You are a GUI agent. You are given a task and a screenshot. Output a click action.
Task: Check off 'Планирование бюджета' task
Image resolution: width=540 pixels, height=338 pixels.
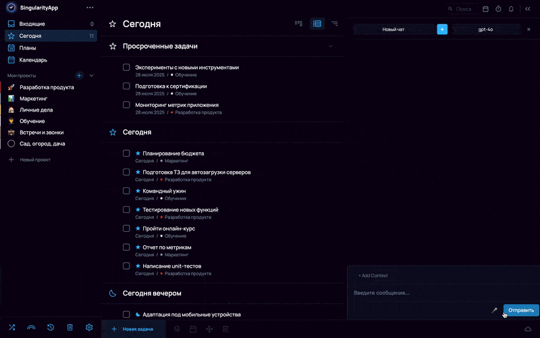coord(126,153)
